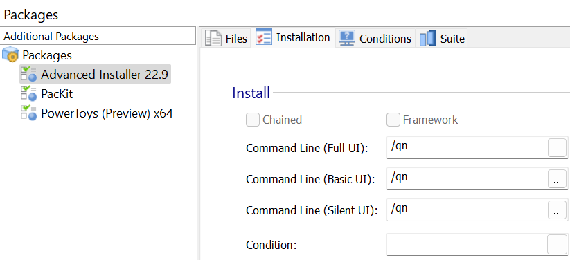Click the Silent UI command line field
Viewport: 570px width, 260px height.
click(x=467, y=210)
